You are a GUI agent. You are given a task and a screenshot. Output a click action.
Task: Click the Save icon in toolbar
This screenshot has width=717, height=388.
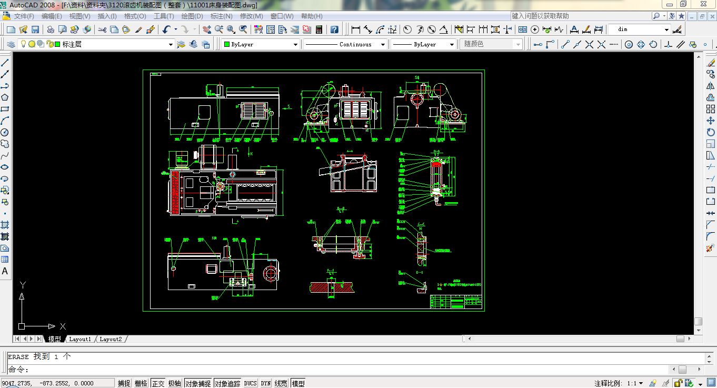[x=35, y=29]
